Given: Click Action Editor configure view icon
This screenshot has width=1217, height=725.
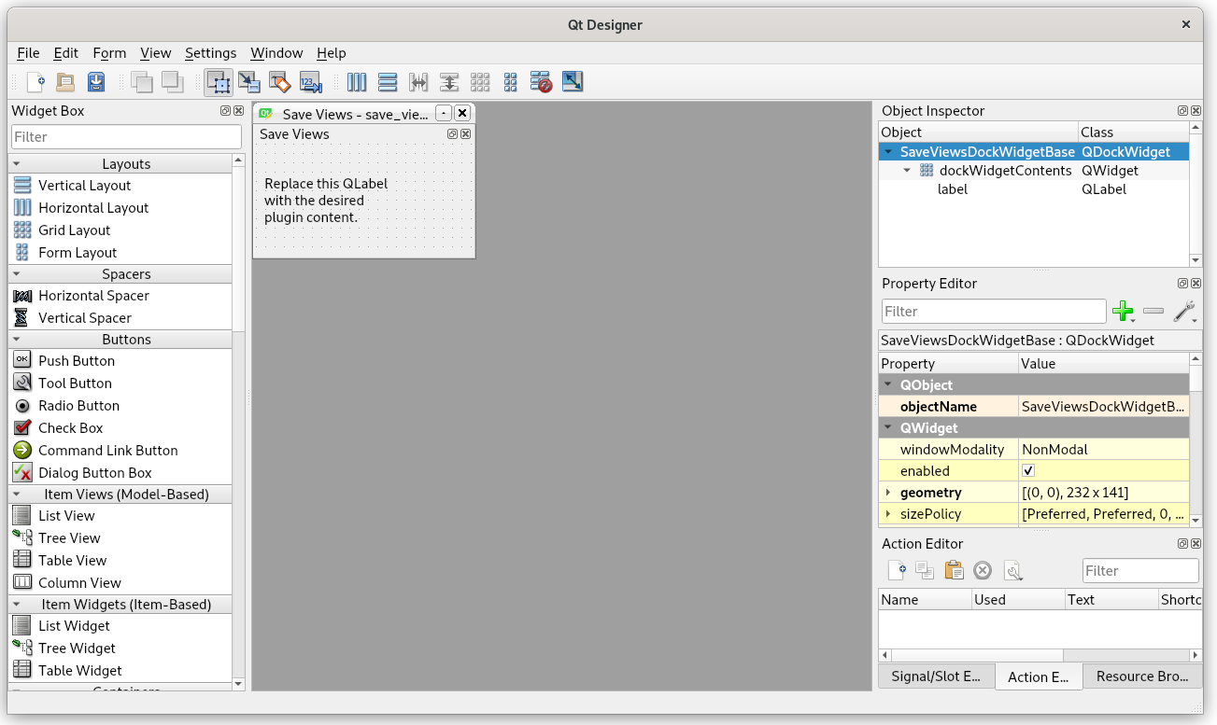Looking at the screenshot, I should [1012, 570].
